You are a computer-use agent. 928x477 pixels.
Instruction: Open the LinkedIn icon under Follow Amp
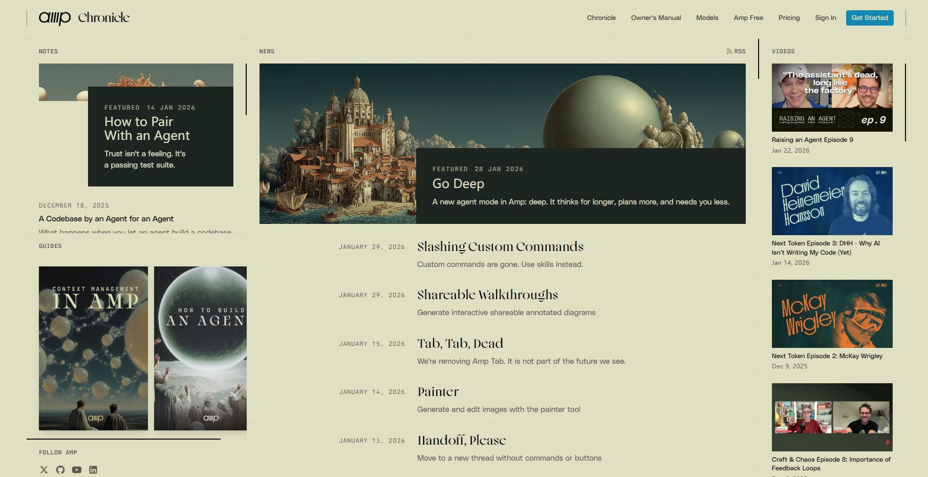(x=93, y=470)
